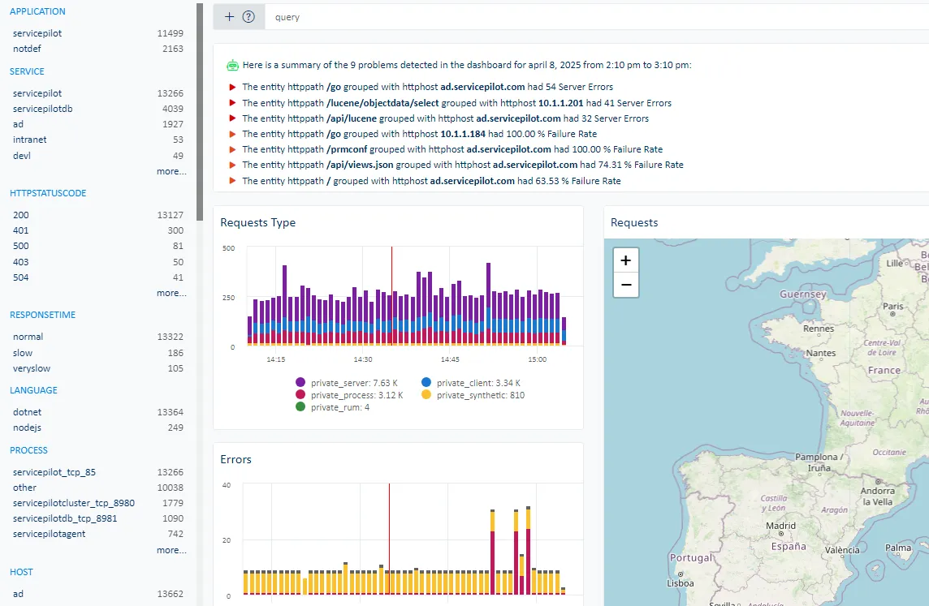Select veryslow response time filter
Screen dimensions: 929x606
coord(32,368)
